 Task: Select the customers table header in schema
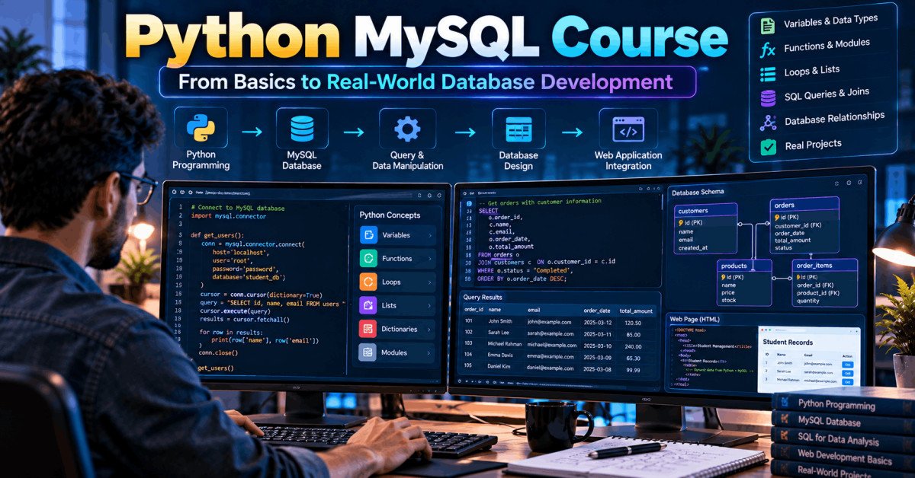(705, 210)
